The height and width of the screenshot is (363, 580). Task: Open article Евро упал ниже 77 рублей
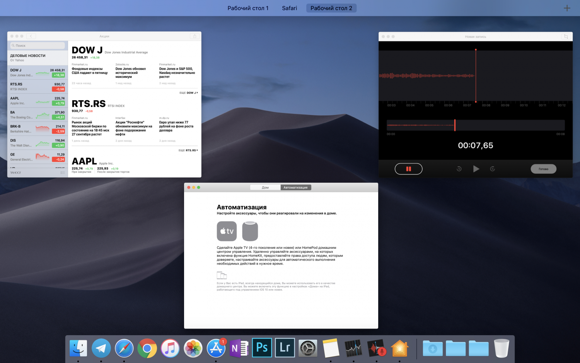tap(176, 126)
